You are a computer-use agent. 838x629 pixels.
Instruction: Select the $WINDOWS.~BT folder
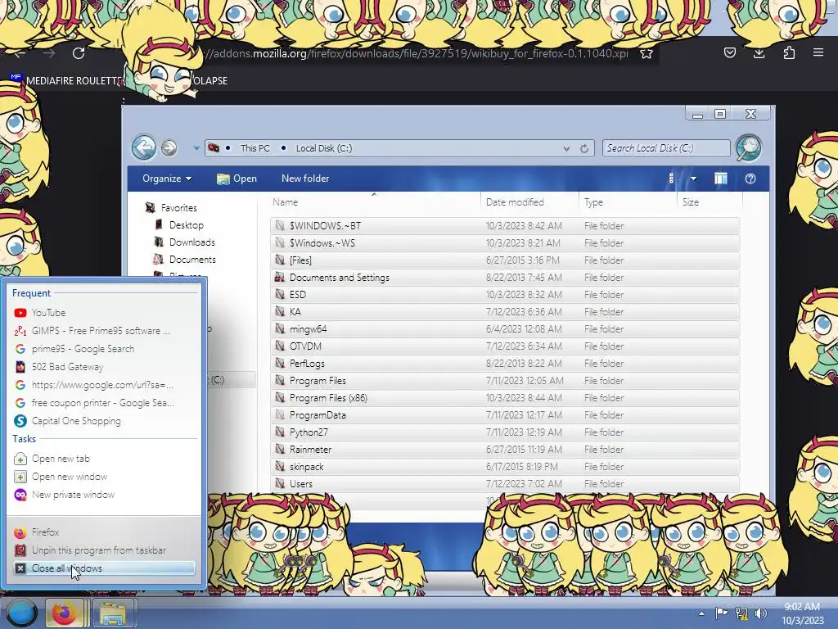tap(505, 226)
